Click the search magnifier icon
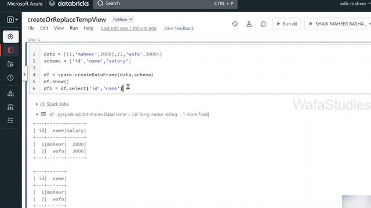Screen dimensions: 371x208 click(100, 3)
